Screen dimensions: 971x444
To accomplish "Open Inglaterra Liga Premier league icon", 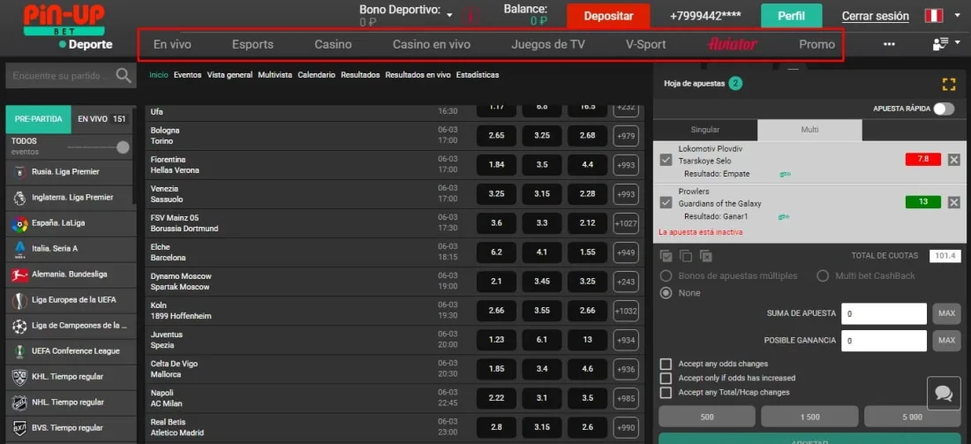I will click(x=19, y=198).
